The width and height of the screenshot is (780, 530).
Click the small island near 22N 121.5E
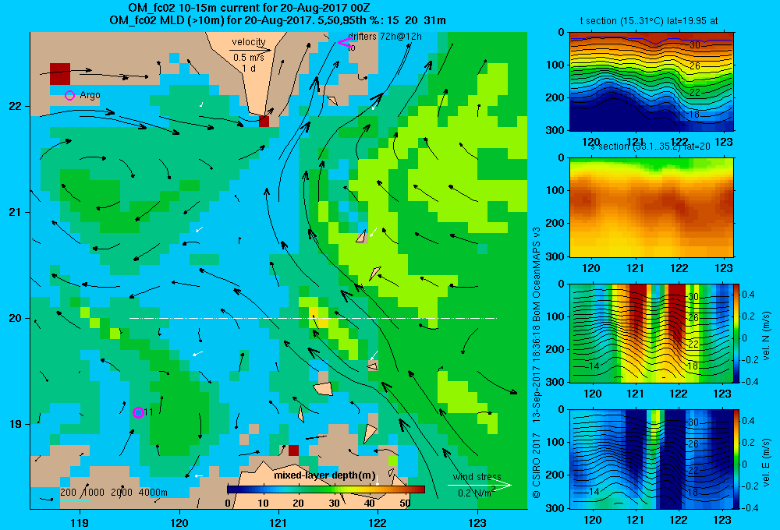point(332,101)
